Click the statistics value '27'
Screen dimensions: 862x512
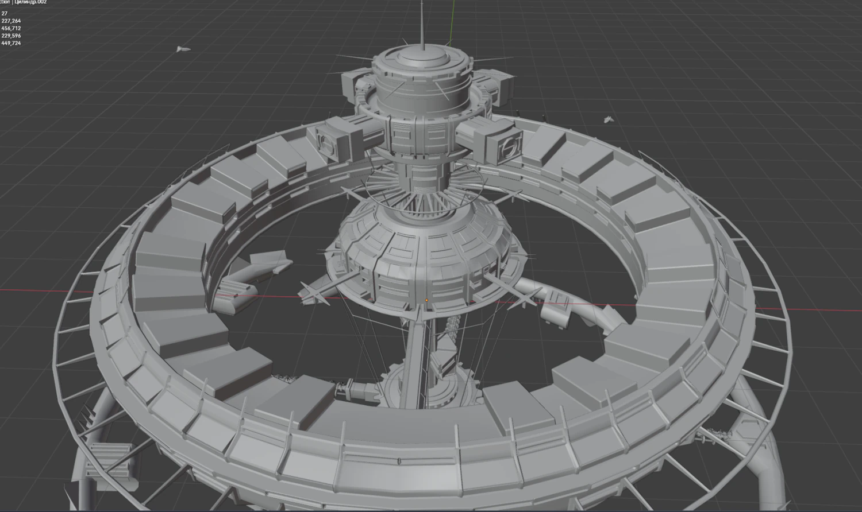click(5, 13)
